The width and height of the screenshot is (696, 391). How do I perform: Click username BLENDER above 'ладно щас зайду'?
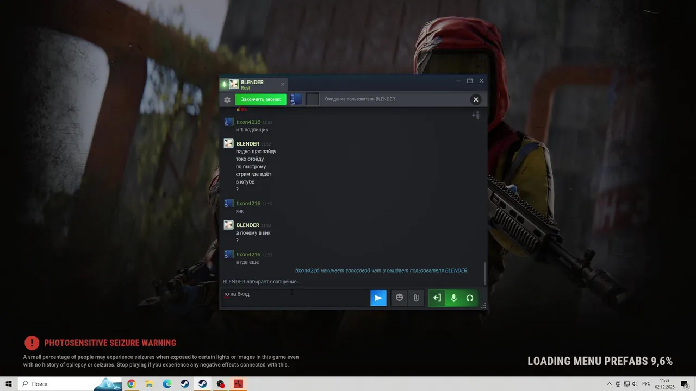[x=248, y=144]
